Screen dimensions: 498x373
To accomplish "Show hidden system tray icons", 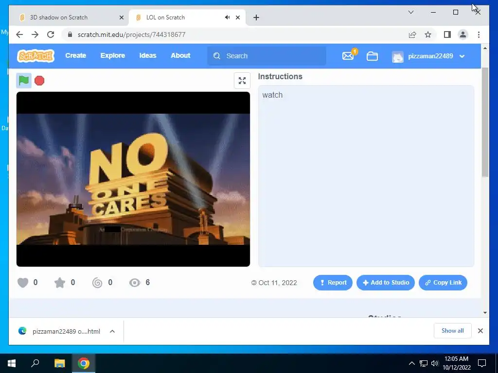I will pos(411,363).
